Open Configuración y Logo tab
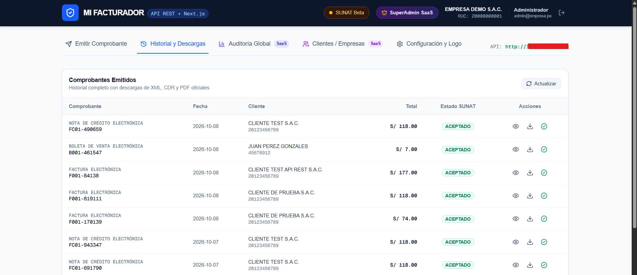This screenshot has width=637, height=275. click(429, 44)
